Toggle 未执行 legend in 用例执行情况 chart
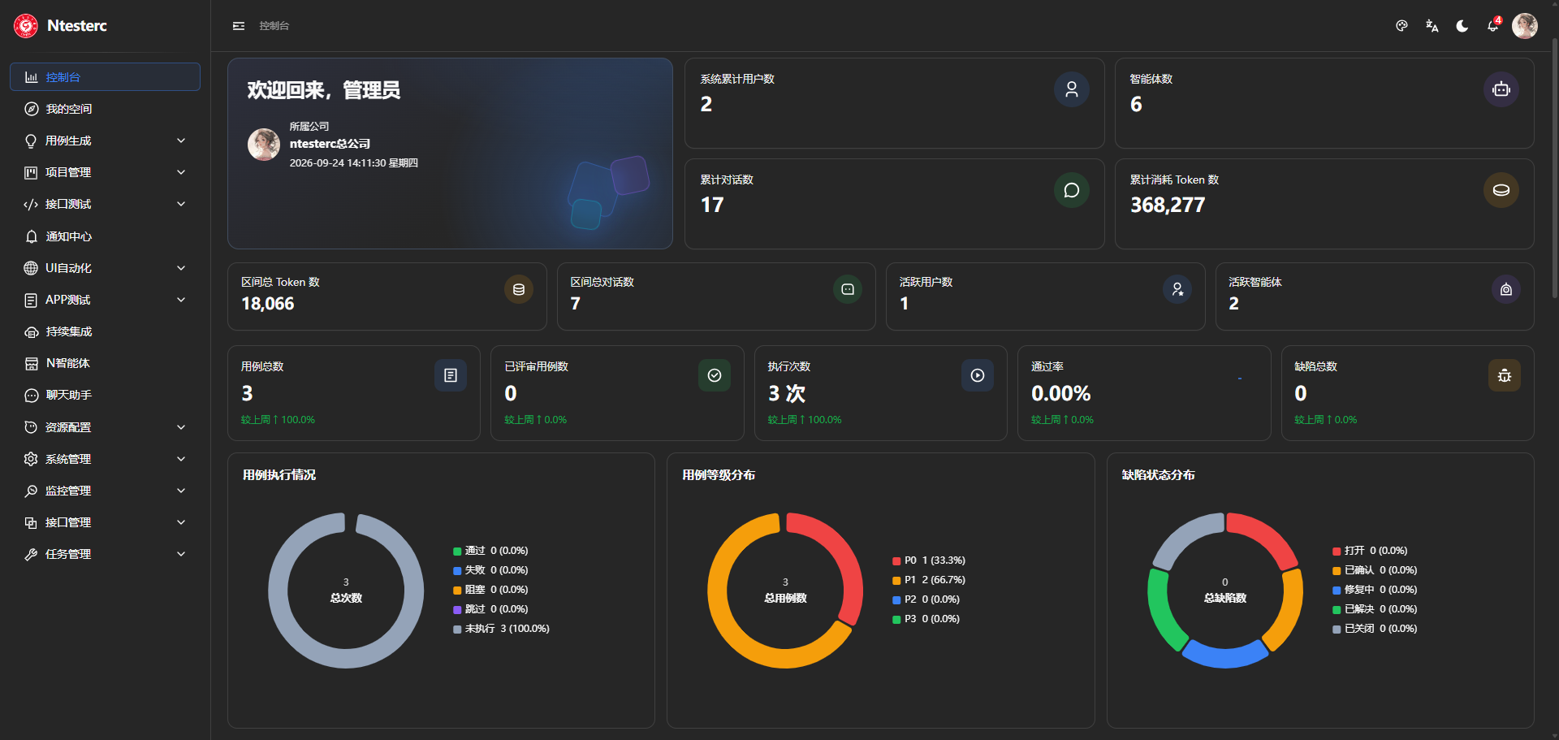 tap(501, 629)
